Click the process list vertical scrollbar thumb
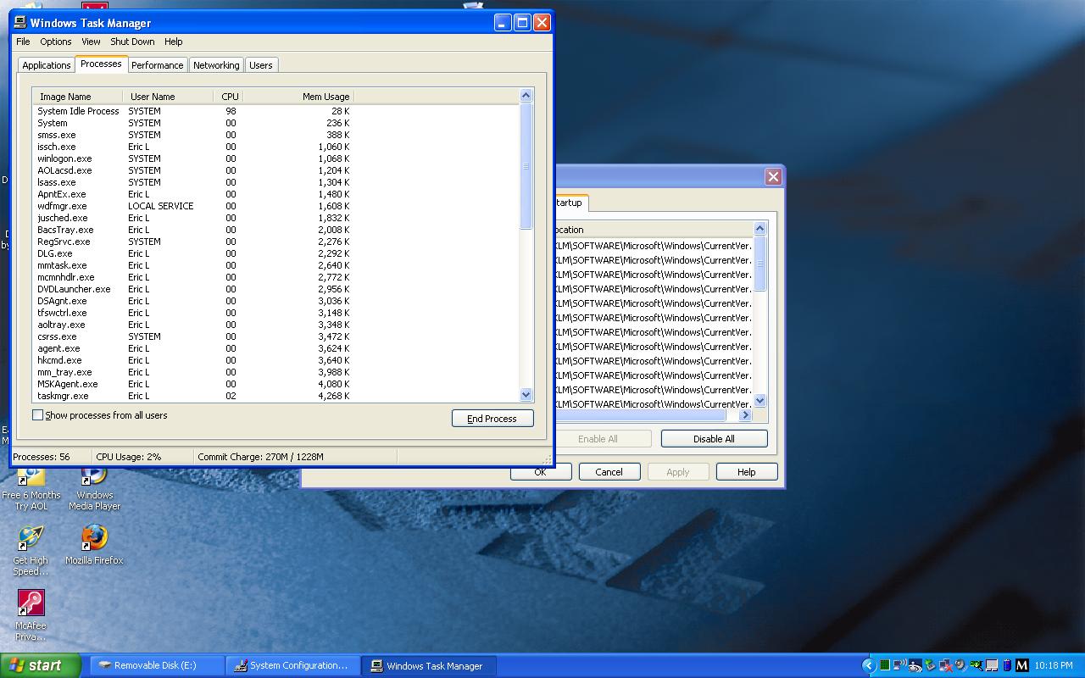Screen dimensions: 1085x678 (x=526, y=166)
